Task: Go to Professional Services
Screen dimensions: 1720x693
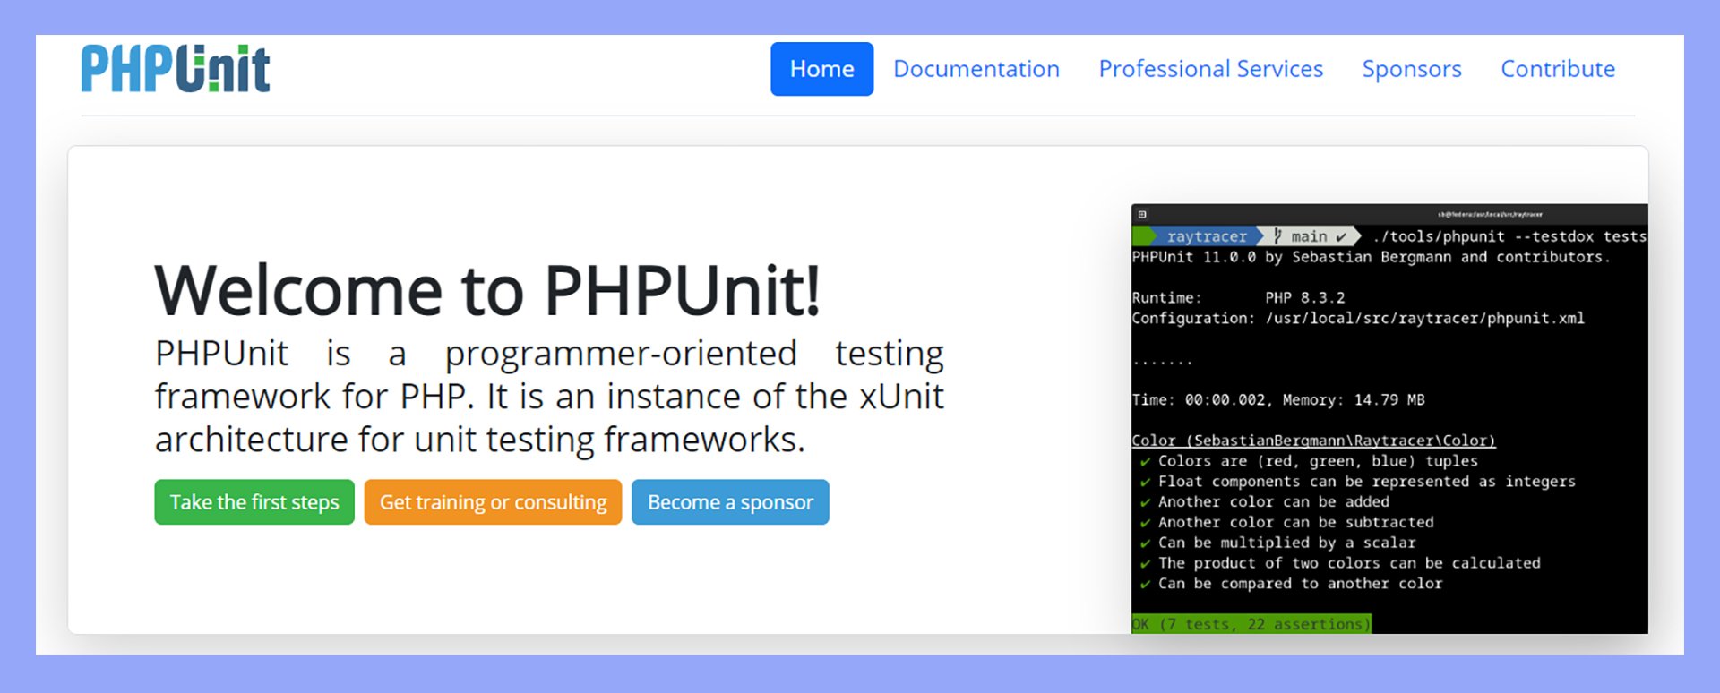Action: [1210, 69]
